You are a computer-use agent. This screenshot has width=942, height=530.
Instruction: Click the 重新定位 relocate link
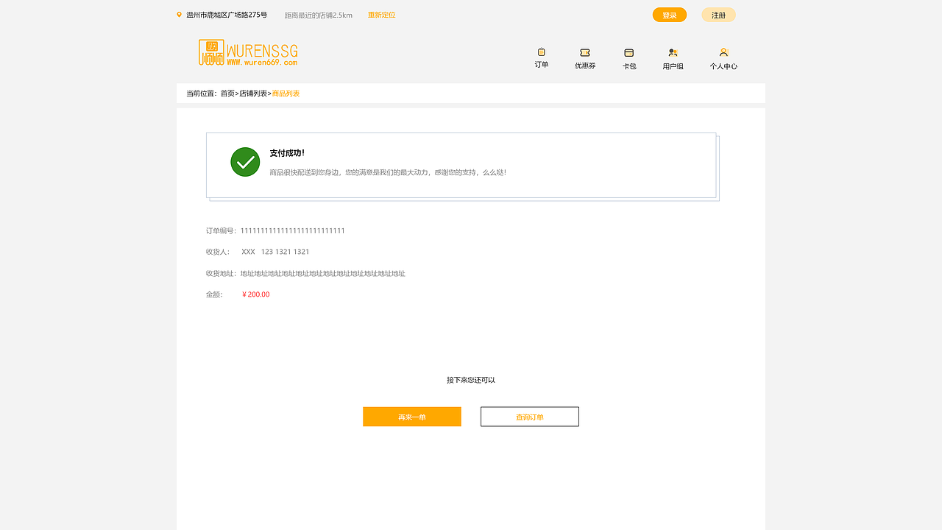pyautogui.click(x=381, y=15)
